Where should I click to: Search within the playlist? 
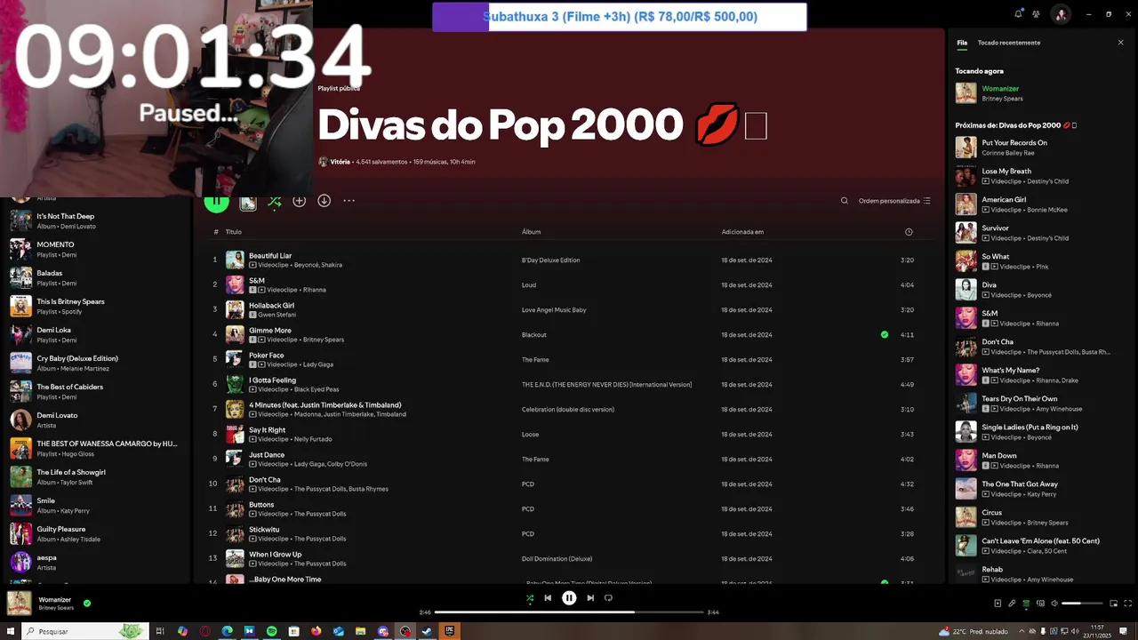click(845, 201)
